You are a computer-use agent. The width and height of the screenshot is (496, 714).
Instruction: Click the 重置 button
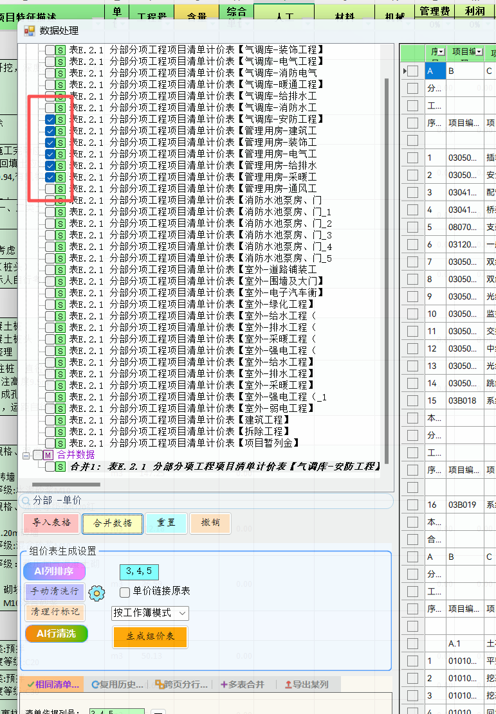click(x=166, y=522)
